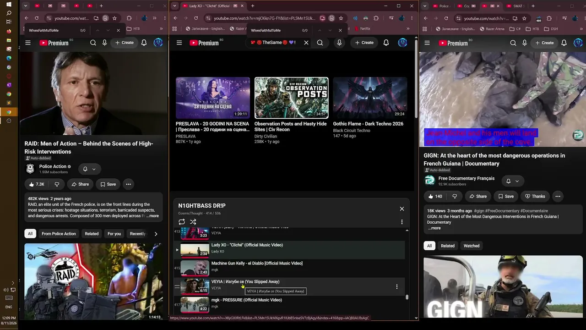Select the 'For you' filter chip
The image size is (586, 330).
click(114, 234)
